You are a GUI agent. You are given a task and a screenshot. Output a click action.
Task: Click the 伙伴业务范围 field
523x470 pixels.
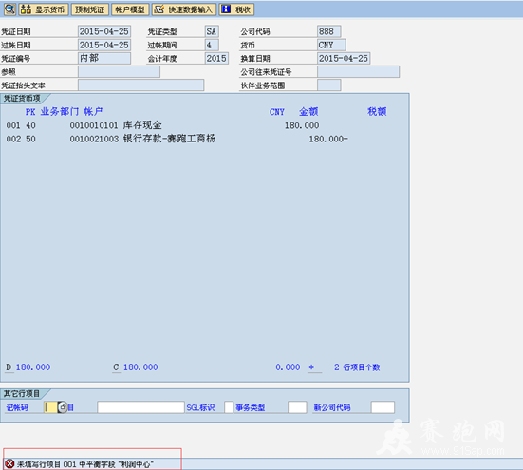click(328, 85)
